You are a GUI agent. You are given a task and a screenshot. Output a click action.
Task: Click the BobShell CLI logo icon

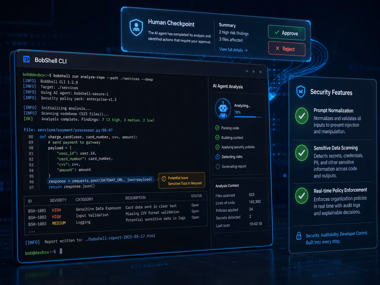(x=27, y=59)
